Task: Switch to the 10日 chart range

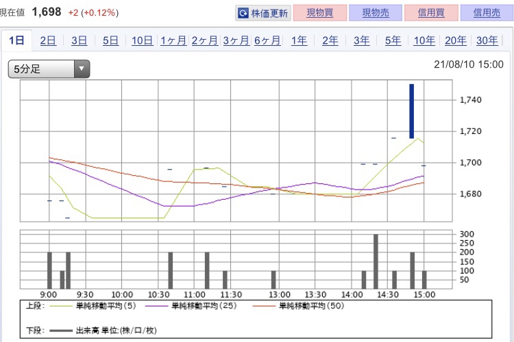Action: tap(142, 40)
